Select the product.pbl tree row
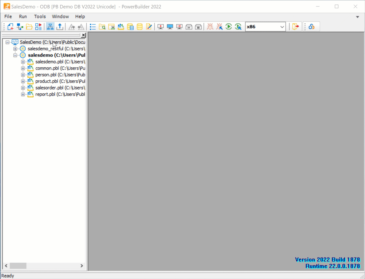Screen dimensions: 365x279 60,81
